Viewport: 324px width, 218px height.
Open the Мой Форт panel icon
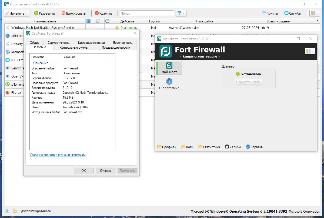coord(169,68)
